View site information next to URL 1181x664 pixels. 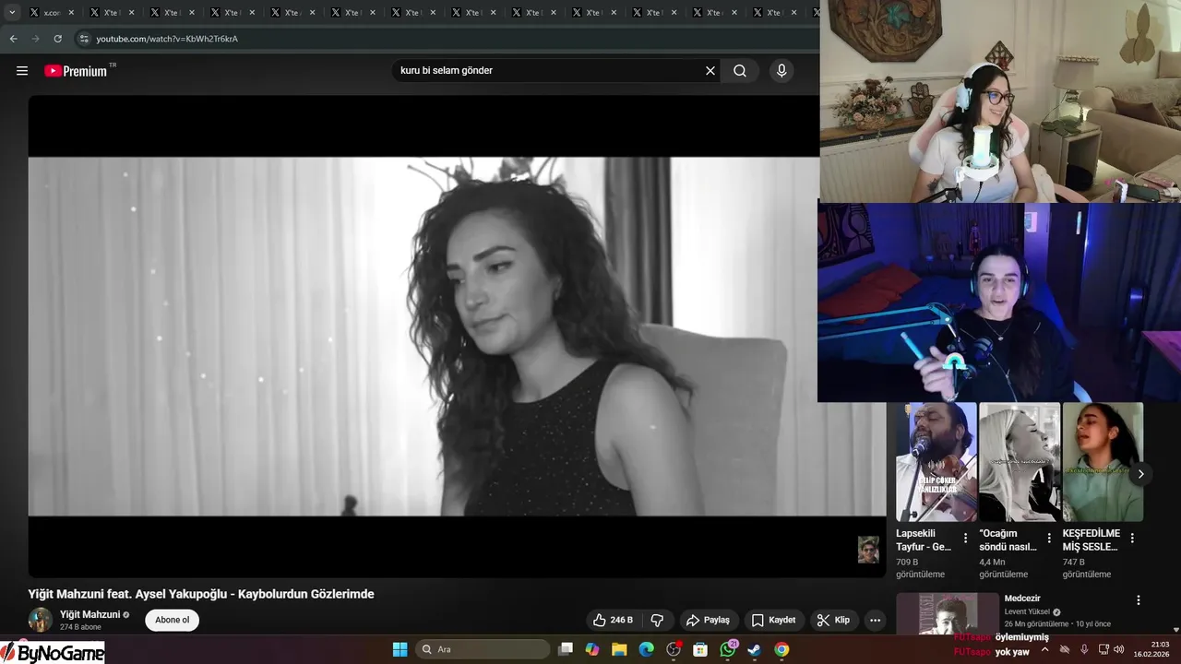(84, 39)
